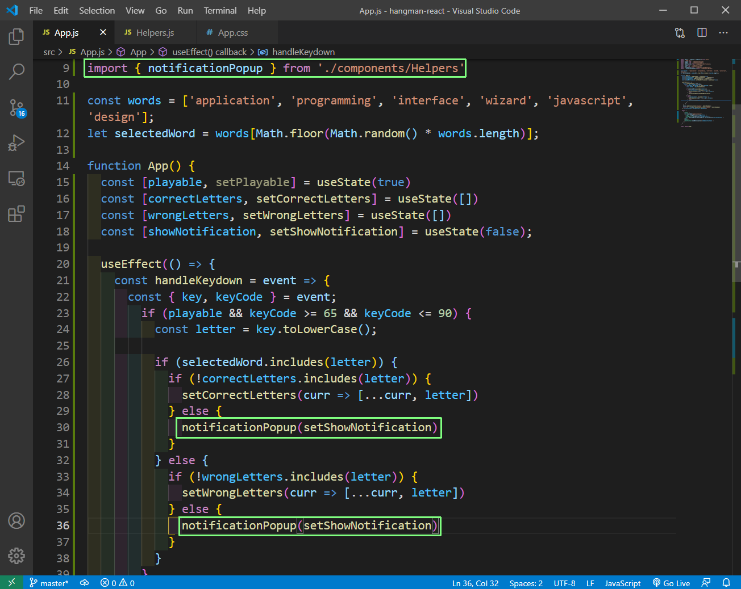This screenshot has width=741, height=589.
Task: Open the Run menu
Action: (185, 10)
